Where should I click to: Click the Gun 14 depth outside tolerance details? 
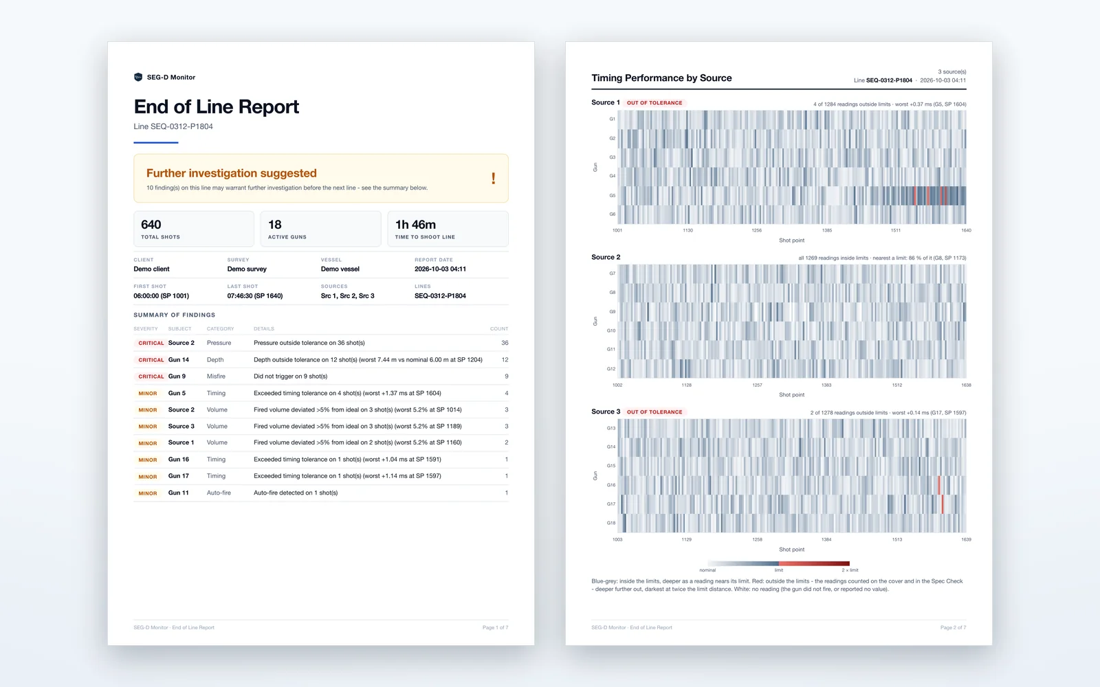(x=368, y=360)
